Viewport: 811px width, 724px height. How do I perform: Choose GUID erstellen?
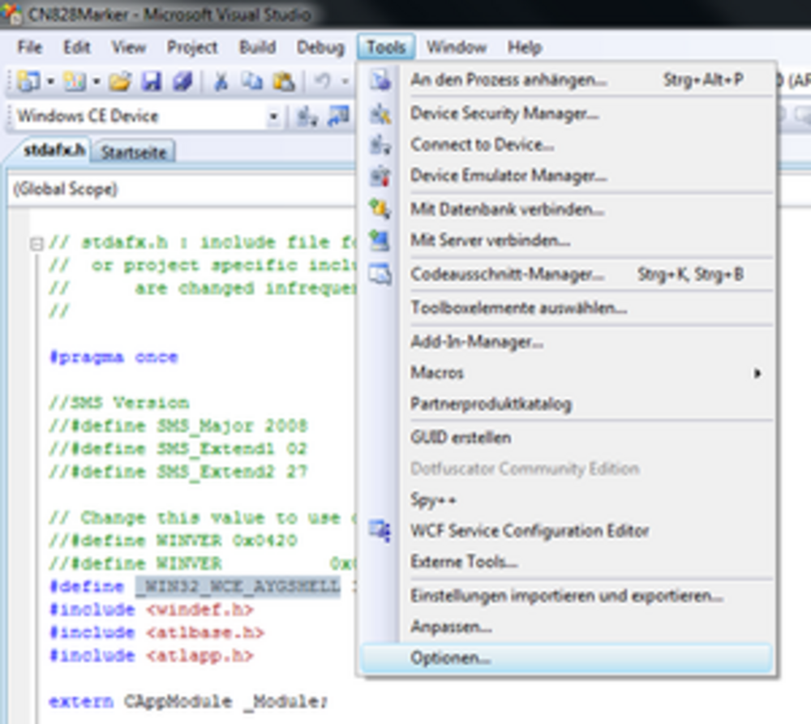tap(568, 438)
